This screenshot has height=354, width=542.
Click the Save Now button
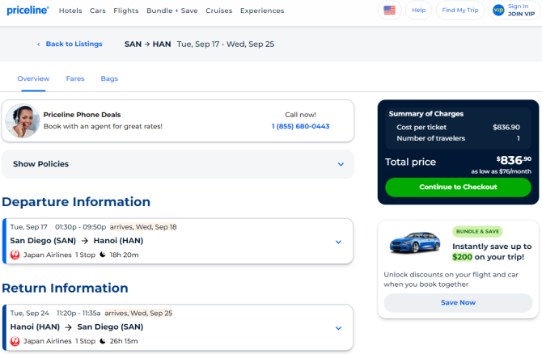click(458, 302)
